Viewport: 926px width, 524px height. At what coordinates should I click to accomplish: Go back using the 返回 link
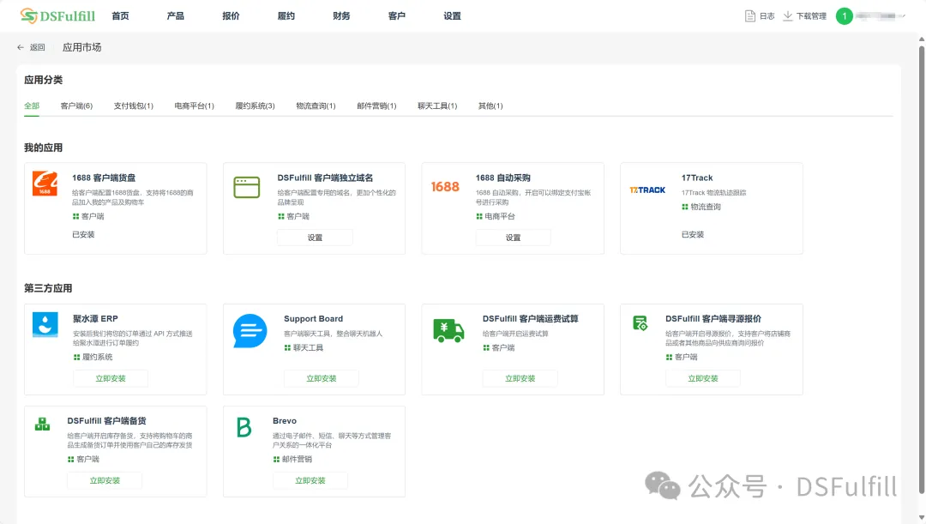coord(31,48)
